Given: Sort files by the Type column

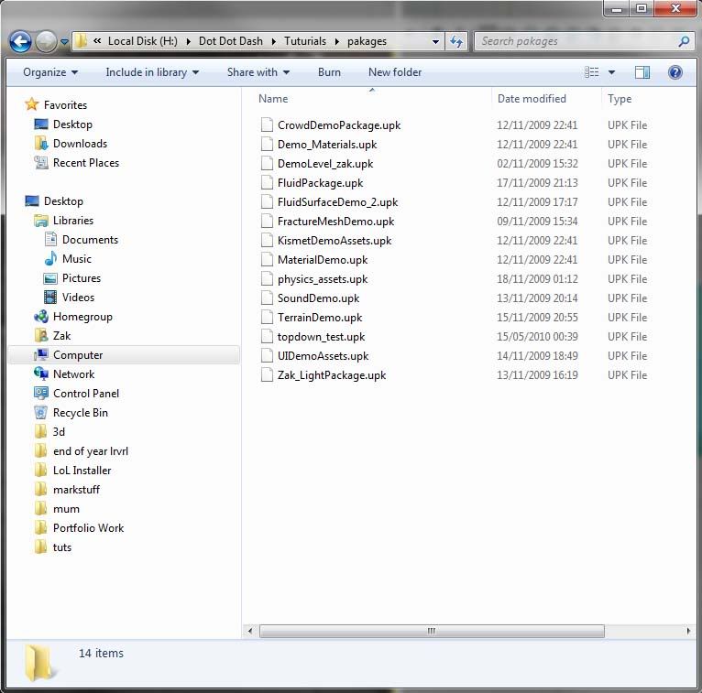Looking at the screenshot, I should [620, 98].
